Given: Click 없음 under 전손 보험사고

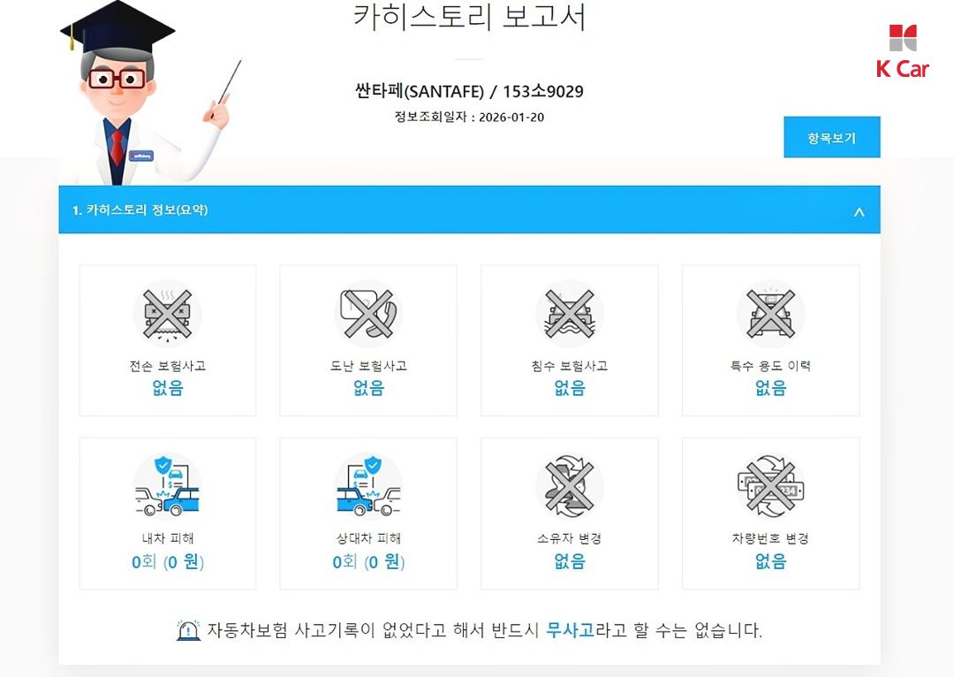Looking at the screenshot, I should coord(167,388).
